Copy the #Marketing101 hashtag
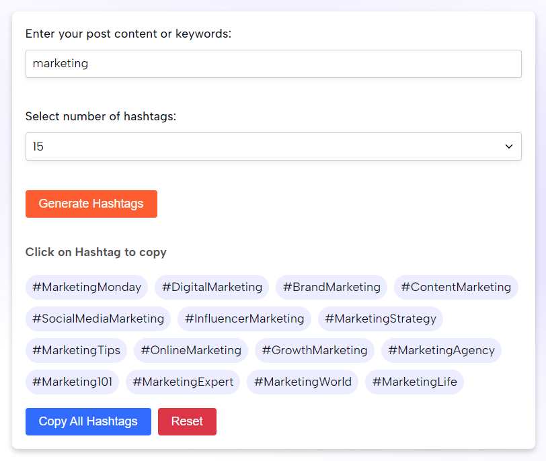 tap(72, 382)
